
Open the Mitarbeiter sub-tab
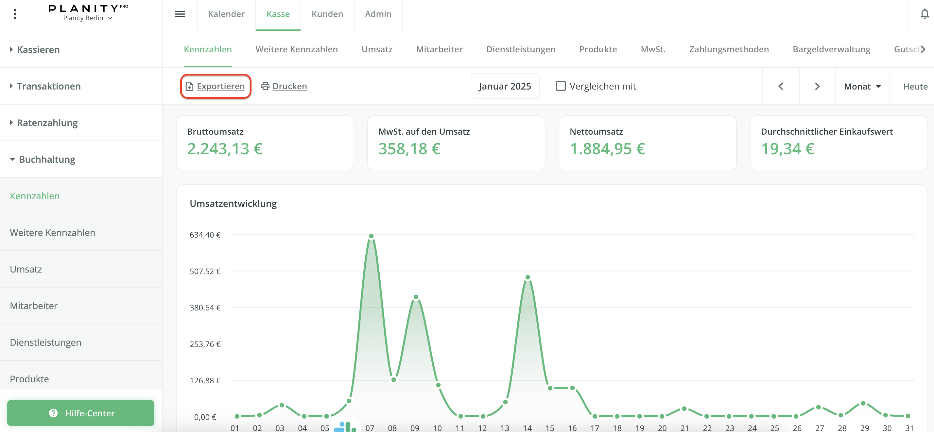439,49
